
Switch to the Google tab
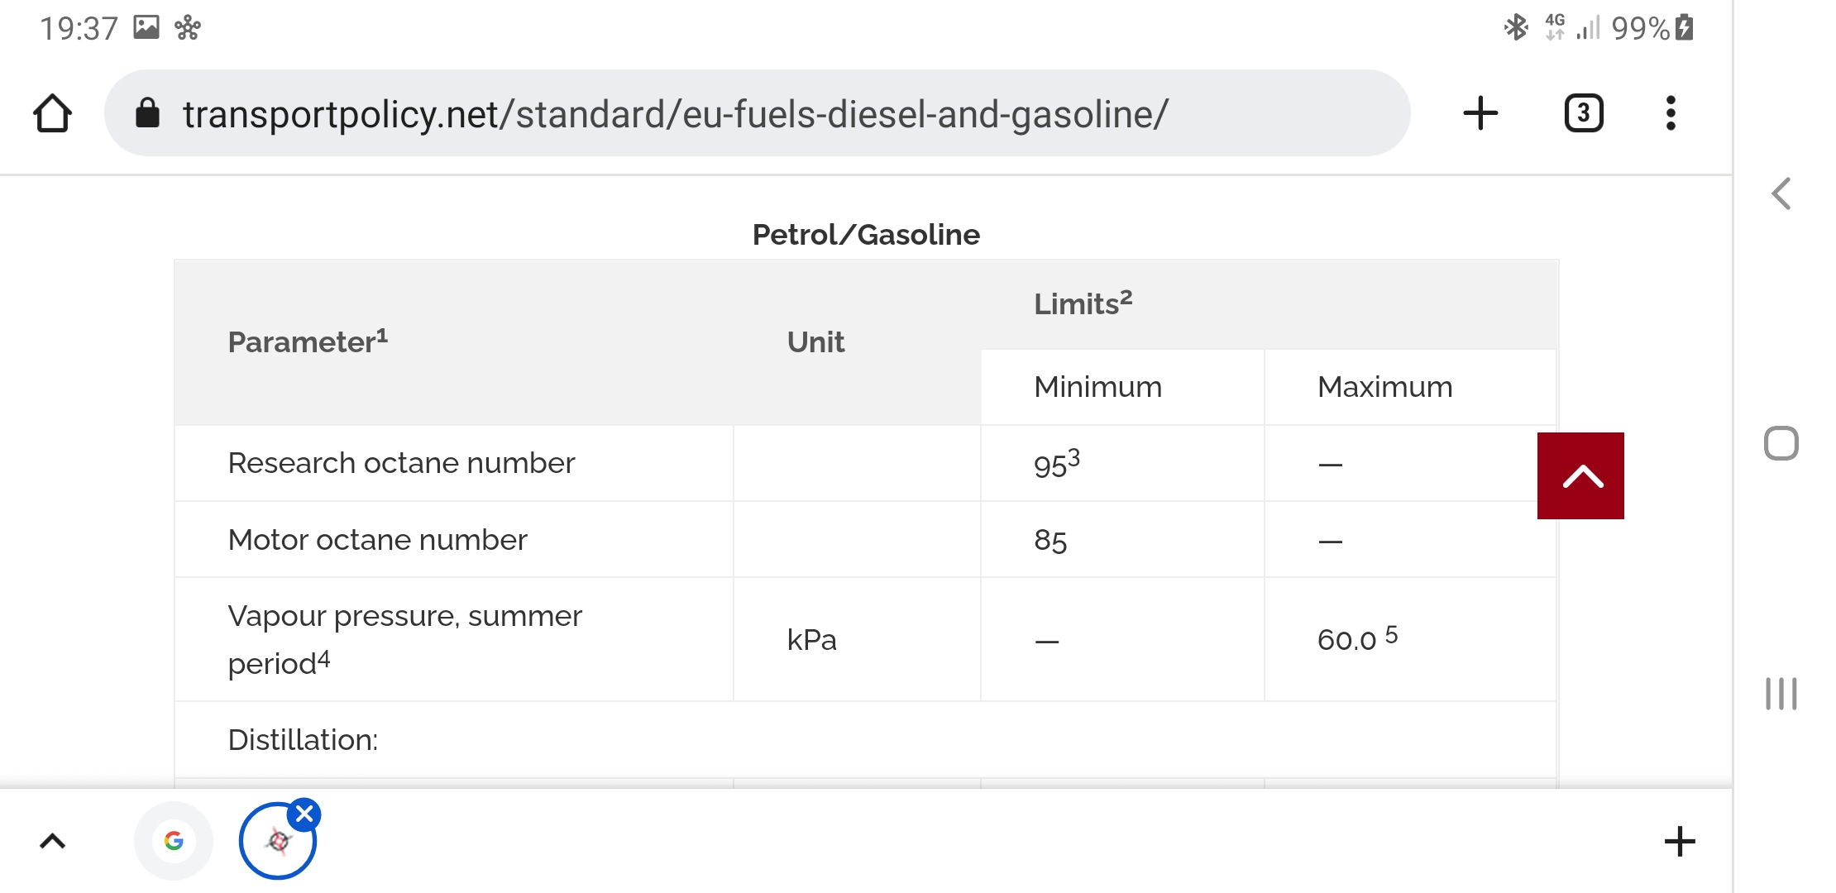174,842
